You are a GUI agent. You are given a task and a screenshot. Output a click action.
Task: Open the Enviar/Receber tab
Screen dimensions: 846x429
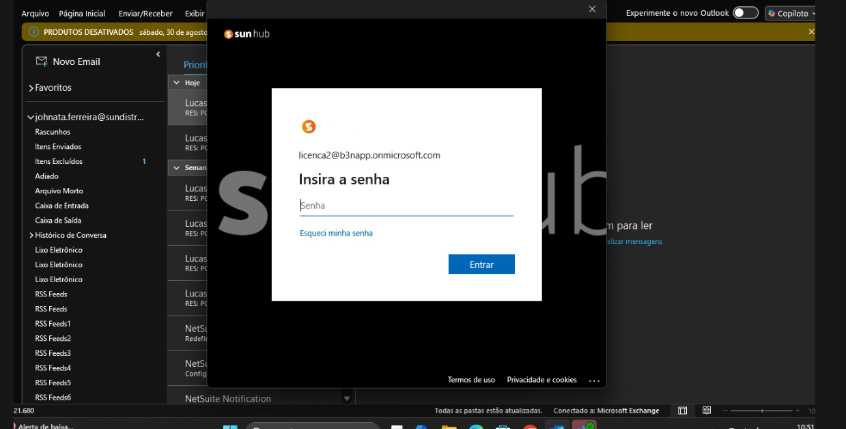145,14
